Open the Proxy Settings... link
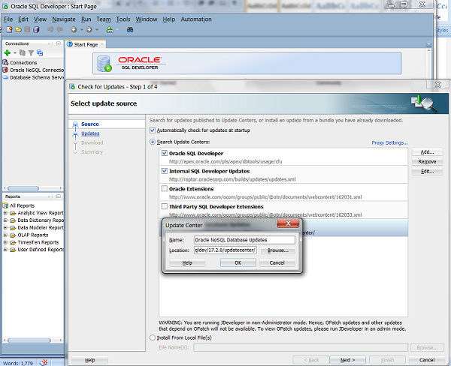 click(389, 142)
